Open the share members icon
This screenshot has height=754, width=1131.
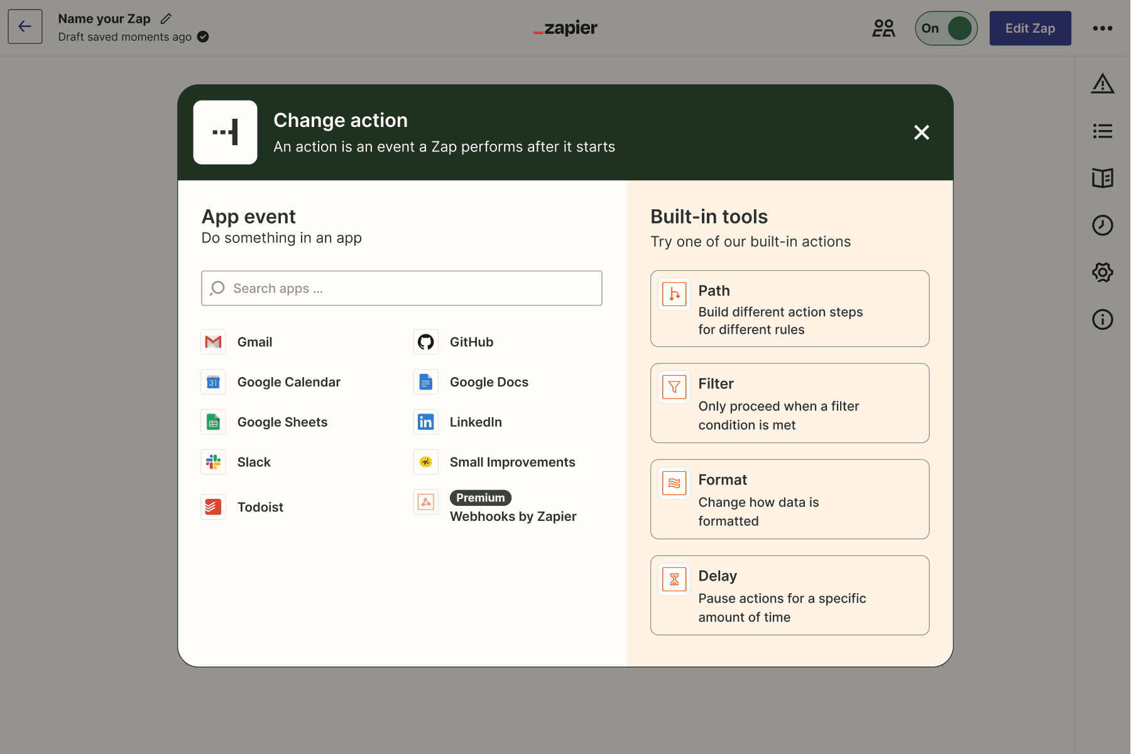(883, 28)
